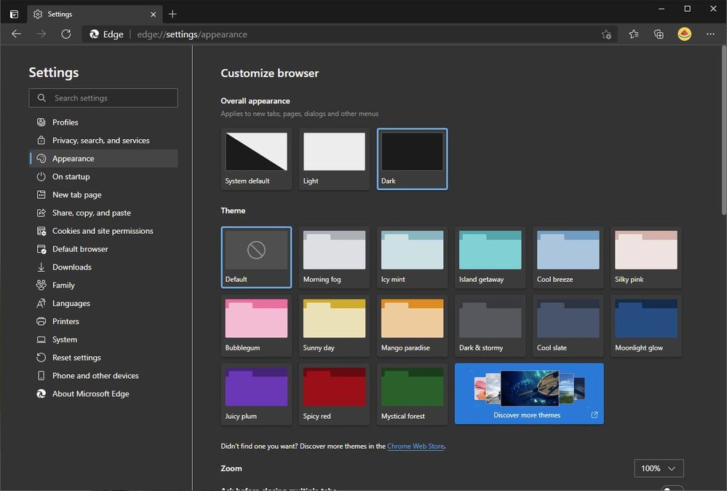Add this page to favorites star icon
727x491 pixels.
click(606, 34)
